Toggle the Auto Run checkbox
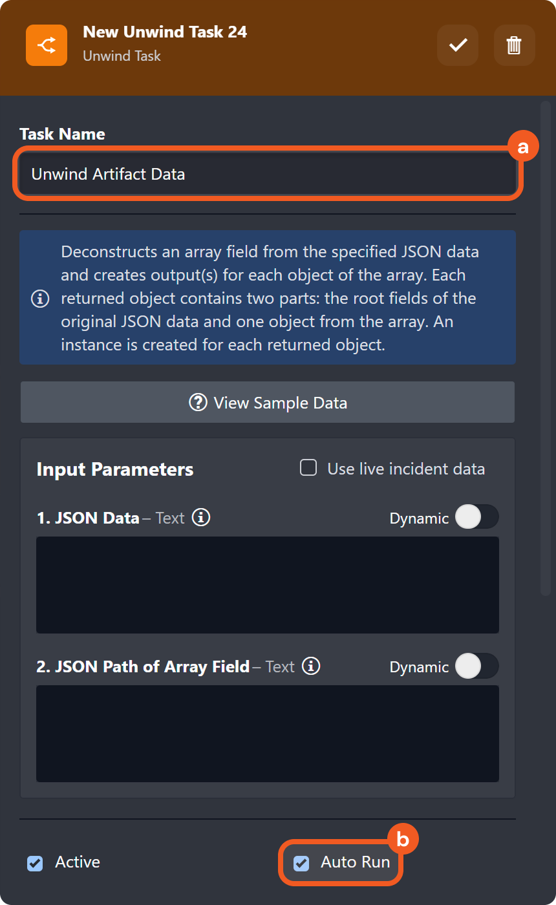 [301, 863]
